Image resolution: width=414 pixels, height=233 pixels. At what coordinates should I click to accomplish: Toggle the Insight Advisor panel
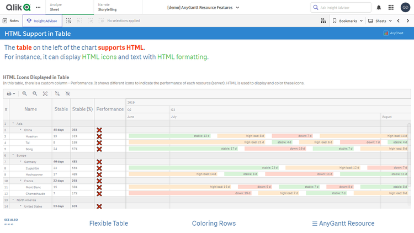(x=43, y=20)
